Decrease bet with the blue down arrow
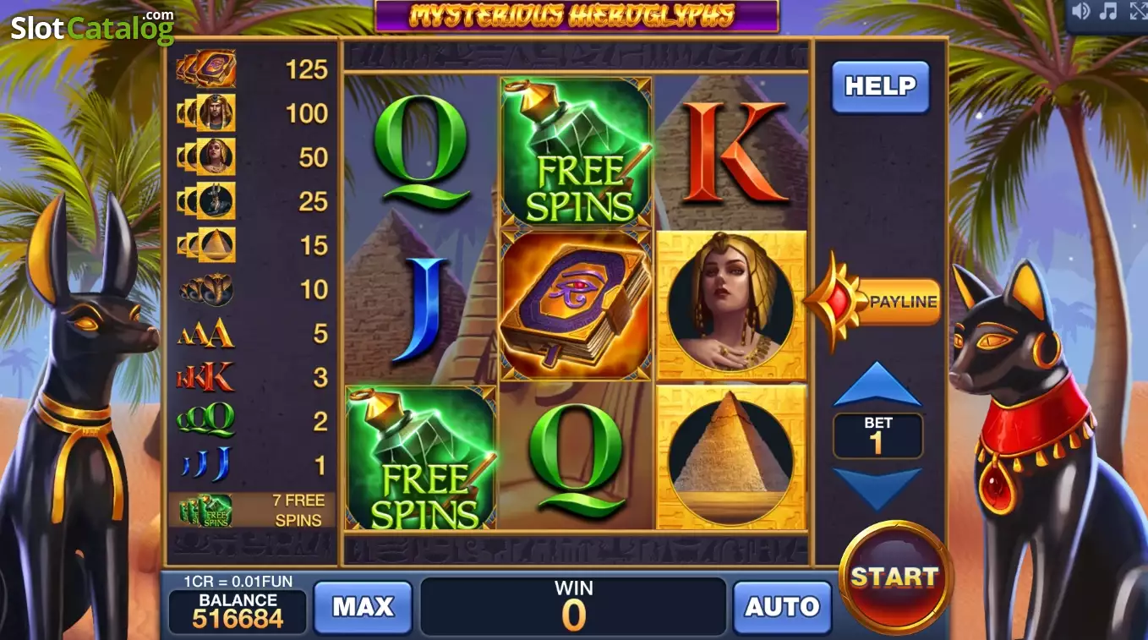Viewport: 1148px width, 640px height. tap(877, 489)
